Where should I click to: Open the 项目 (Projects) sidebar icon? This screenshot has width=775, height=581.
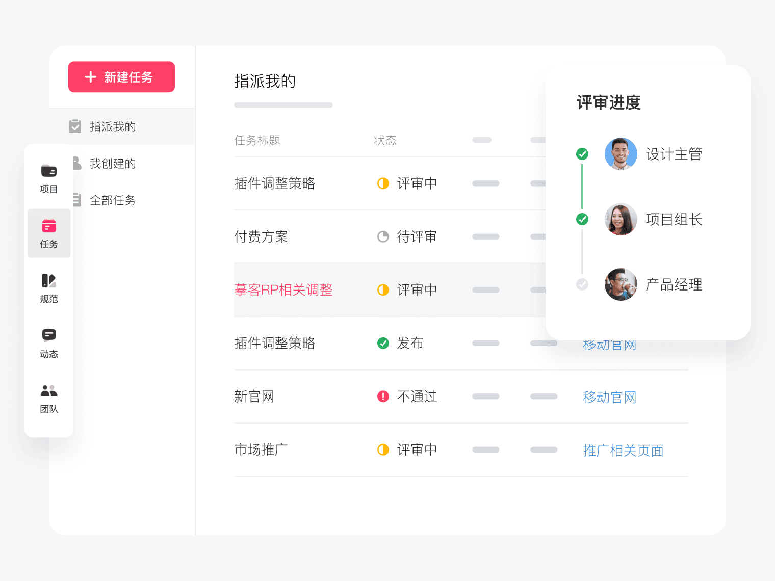[49, 178]
